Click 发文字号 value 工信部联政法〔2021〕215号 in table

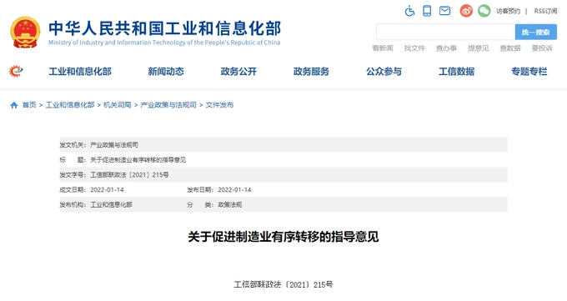click(129, 175)
